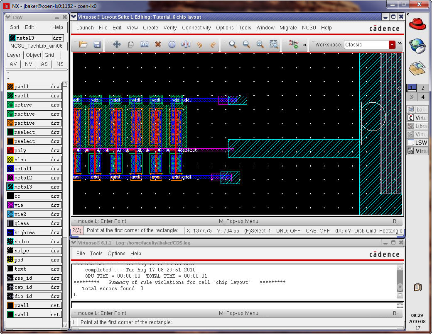Expand hidden toolbar items left of Workspace
The width and height of the screenshot is (432, 334).
pos(304,44)
